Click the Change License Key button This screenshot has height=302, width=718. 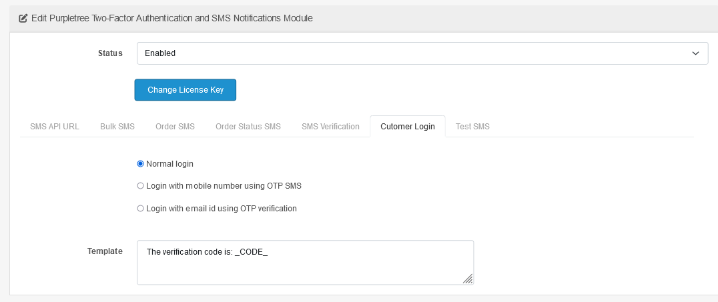[186, 90]
